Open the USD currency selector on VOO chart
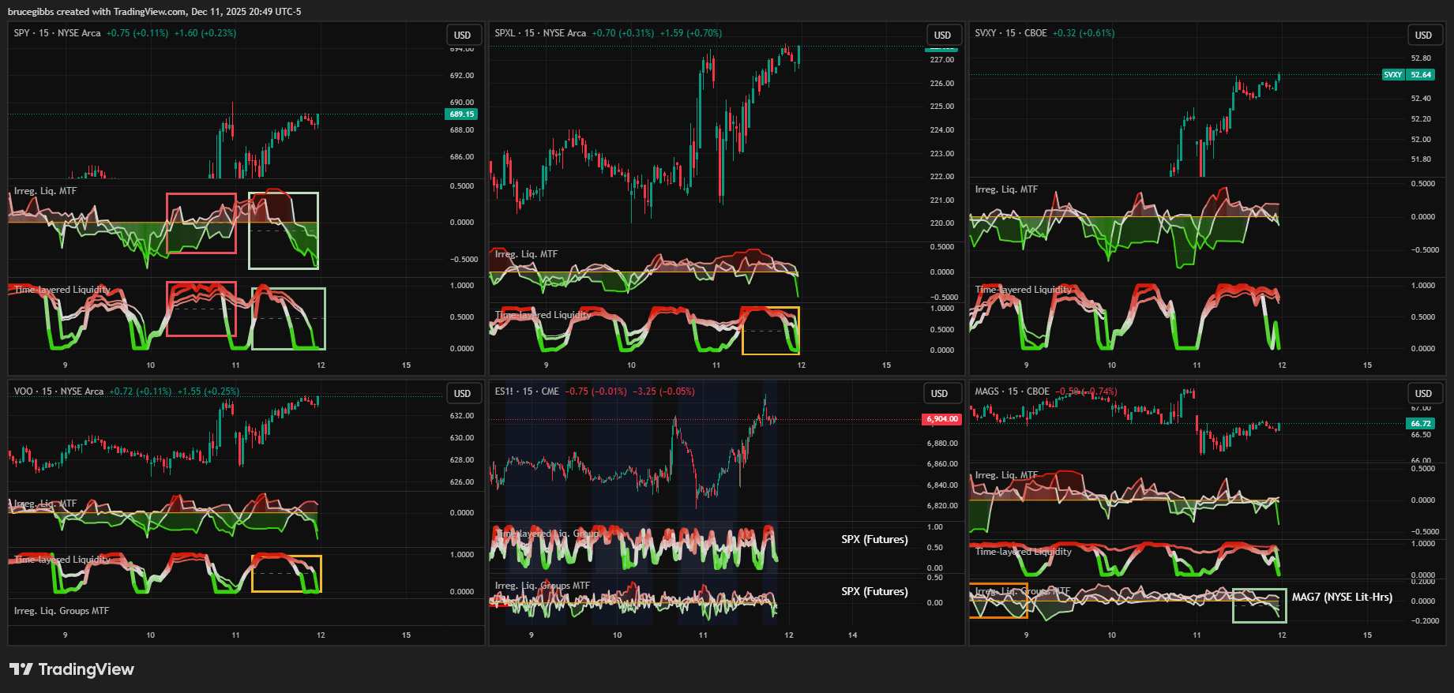 coord(462,394)
